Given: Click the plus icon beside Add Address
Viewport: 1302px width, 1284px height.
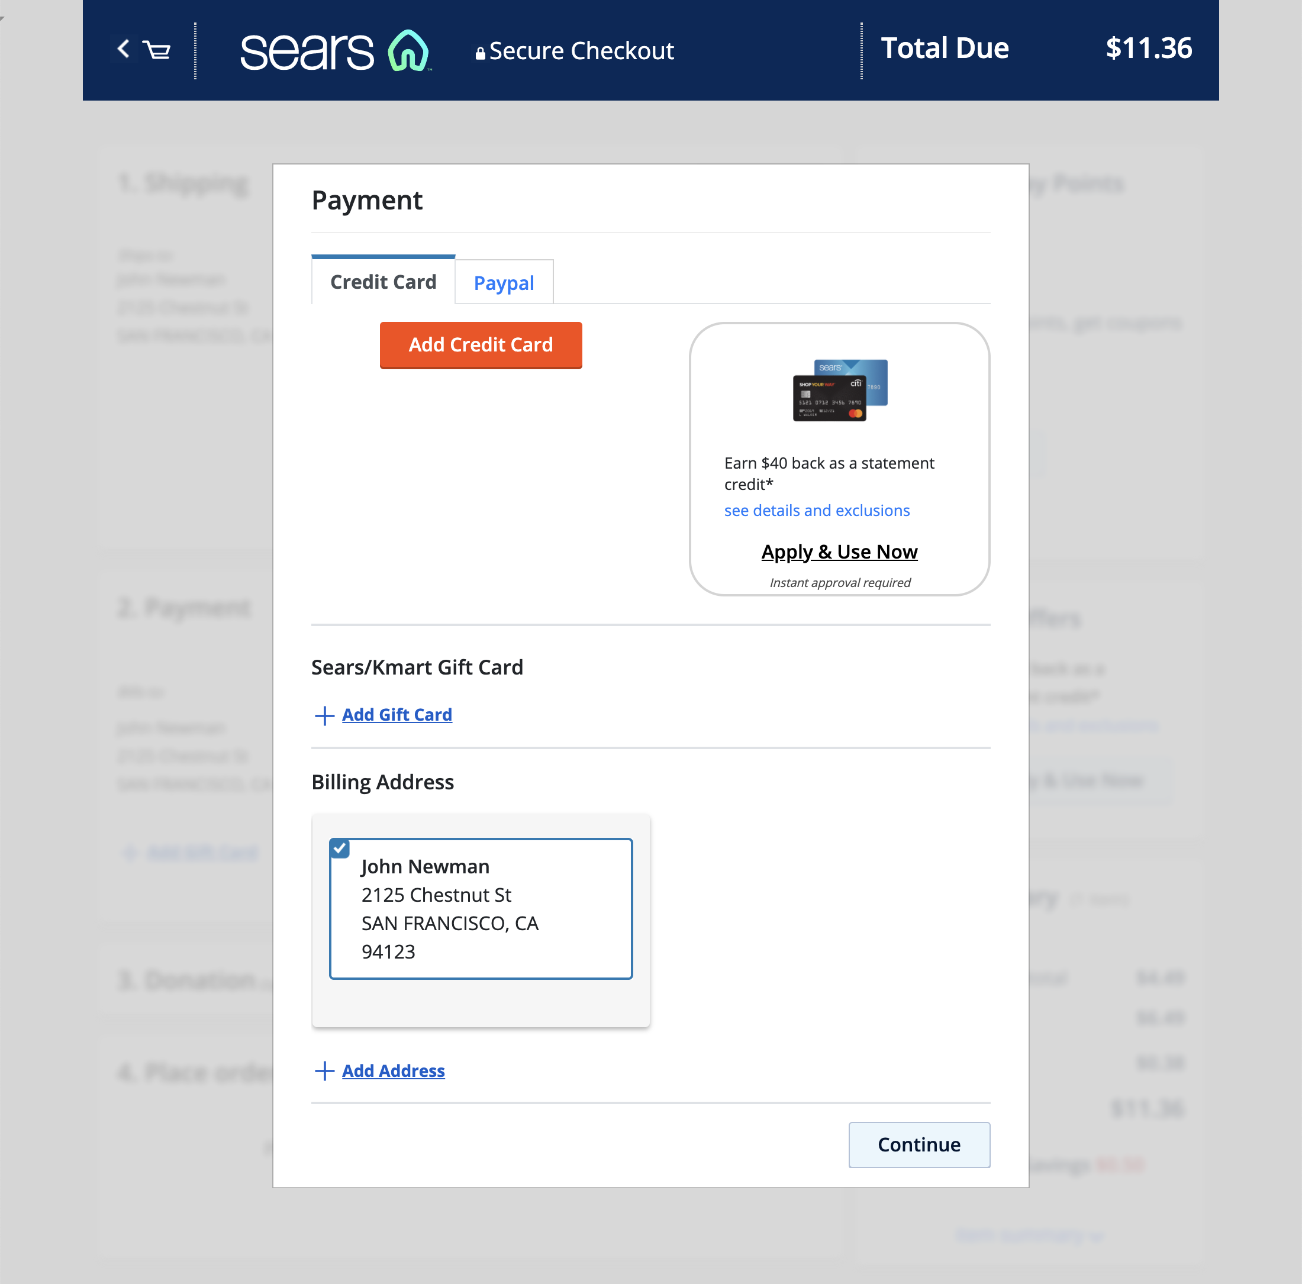Looking at the screenshot, I should (x=324, y=1071).
